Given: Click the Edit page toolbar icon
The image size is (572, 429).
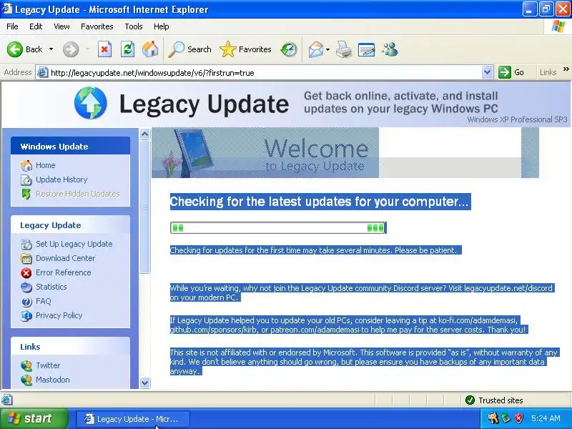Looking at the screenshot, I should [x=367, y=49].
